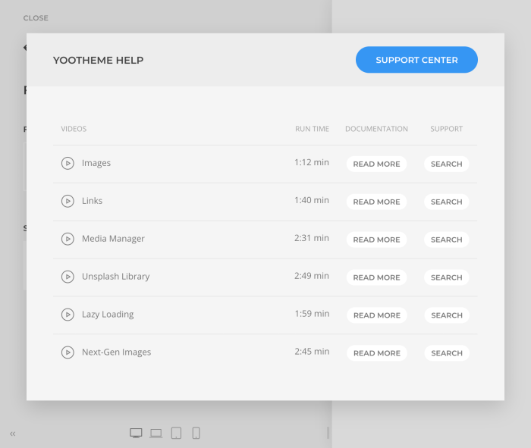Viewport: 531px width, 448px height.
Task: Open the Support Center button
Action: click(416, 60)
